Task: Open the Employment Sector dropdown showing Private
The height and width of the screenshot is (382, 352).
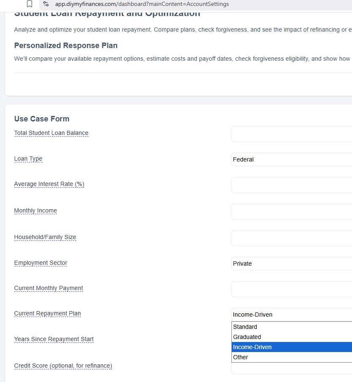Action: point(291,264)
